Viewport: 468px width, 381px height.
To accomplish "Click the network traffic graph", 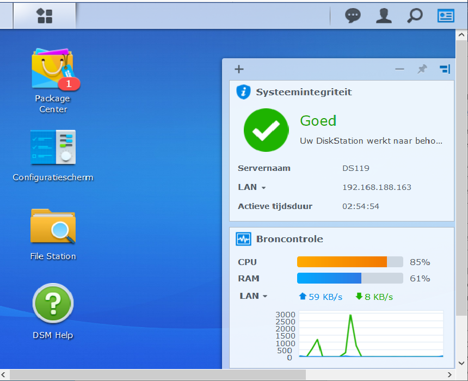I will tap(371, 334).
